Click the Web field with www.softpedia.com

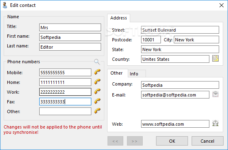coord(175,124)
